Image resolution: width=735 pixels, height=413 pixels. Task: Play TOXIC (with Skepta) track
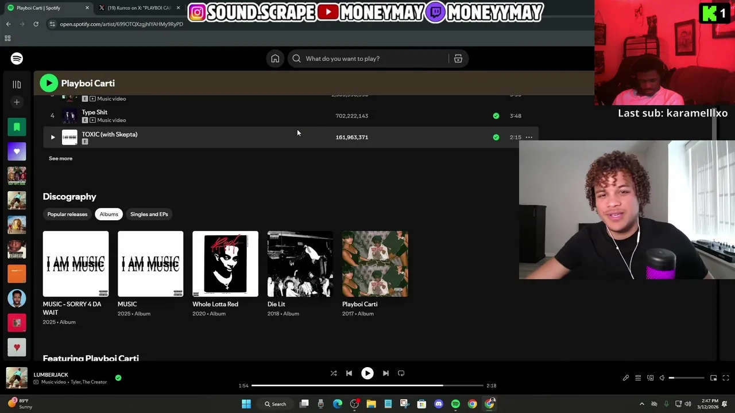pyautogui.click(x=53, y=137)
